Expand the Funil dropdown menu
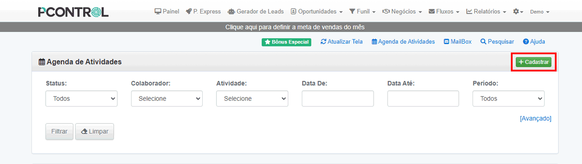The height and width of the screenshot is (164, 582). pyautogui.click(x=363, y=12)
